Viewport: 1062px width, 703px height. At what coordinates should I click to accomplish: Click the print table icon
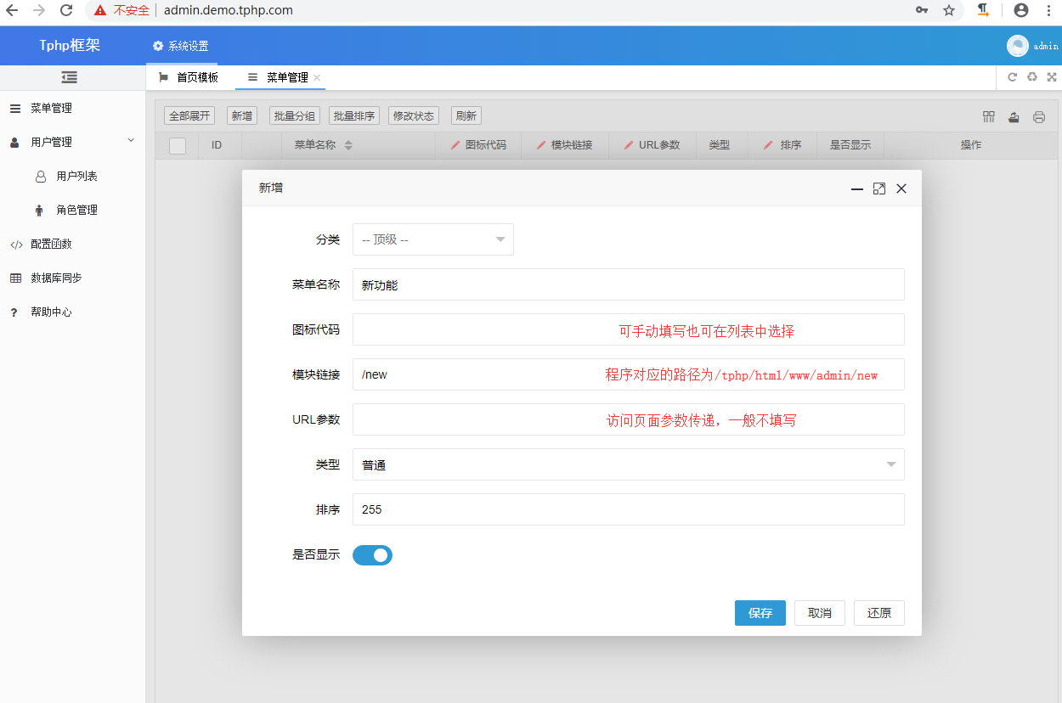1038,117
